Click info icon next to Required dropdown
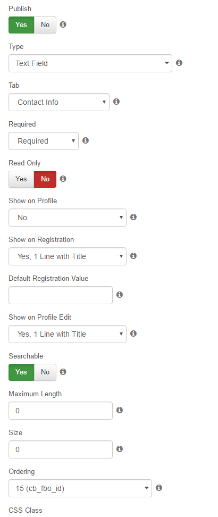Viewport: 218px width, 517px height. (86, 140)
